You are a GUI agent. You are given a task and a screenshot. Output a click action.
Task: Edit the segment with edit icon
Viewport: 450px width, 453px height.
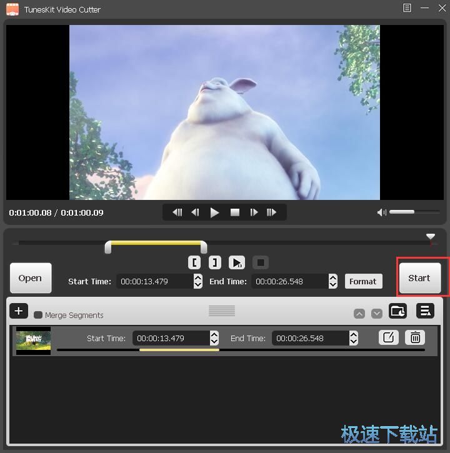pos(389,337)
